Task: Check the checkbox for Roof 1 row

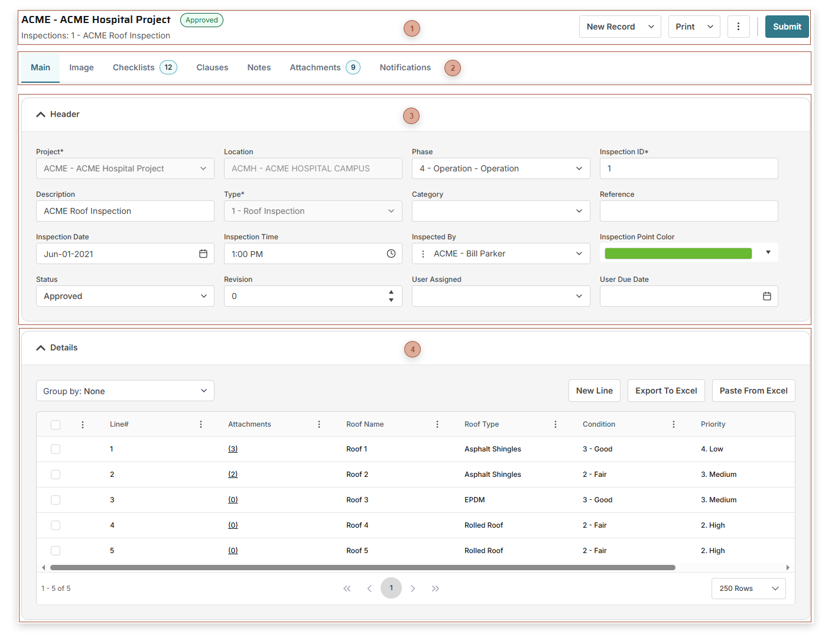Action: click(56, 449)
